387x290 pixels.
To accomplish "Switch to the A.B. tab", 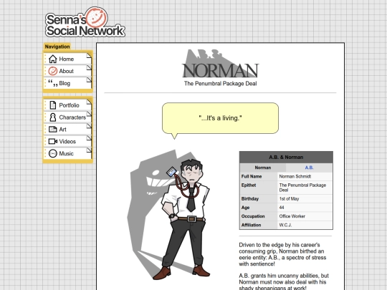I will pos(309,168).
